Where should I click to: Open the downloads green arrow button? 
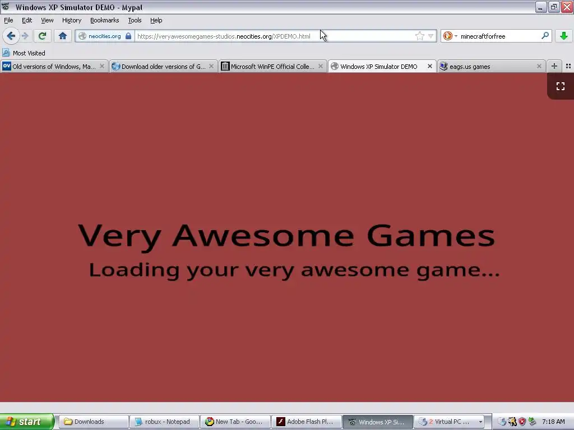pos(564,36)
